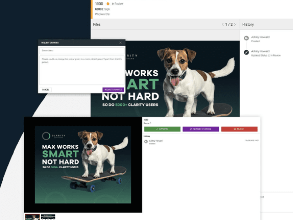Go to previous file with left chevron
Screen dimensions: 293x220
223,24
